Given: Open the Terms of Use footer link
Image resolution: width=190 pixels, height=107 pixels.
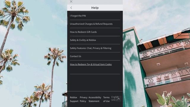Looking at the screenshot, I should coord(106,99).
